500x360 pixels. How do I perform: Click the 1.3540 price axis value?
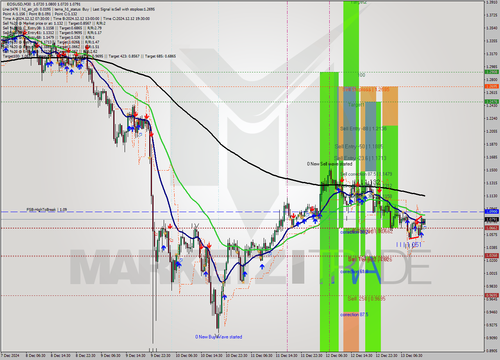[491, 28]
